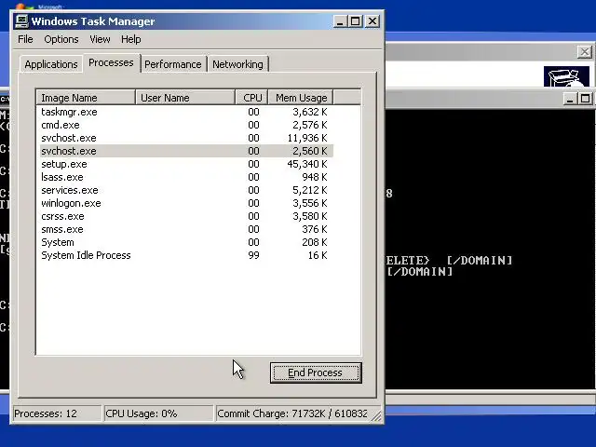The image size is (596, 447).
Task: Minimize the command prompt window
Action: tap(569, 99)
